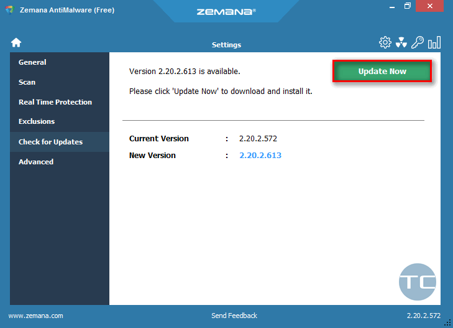This screenshot has width=453, height=328.
Task: Open the Advanced settings tab
Action: click(60, 162)
